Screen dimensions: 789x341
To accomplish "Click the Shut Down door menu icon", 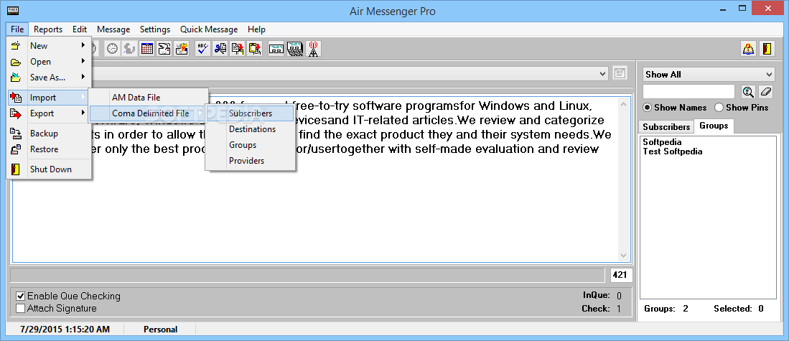I will pos(16,169).
